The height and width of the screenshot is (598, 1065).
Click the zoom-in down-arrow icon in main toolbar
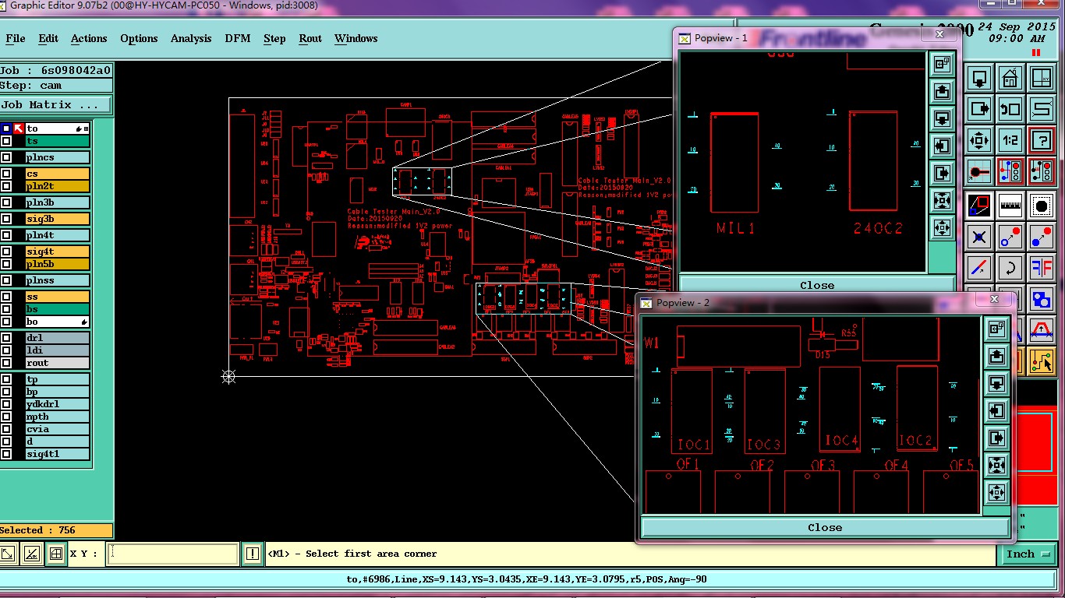[x=979, y=78]
